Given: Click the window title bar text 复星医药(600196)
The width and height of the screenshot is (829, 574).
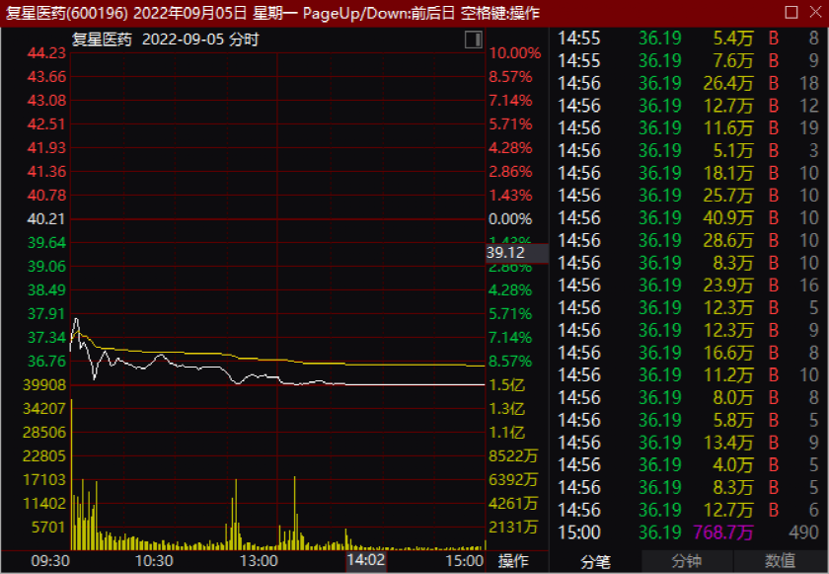Looking at the screenshot, I should pos(68,12).
